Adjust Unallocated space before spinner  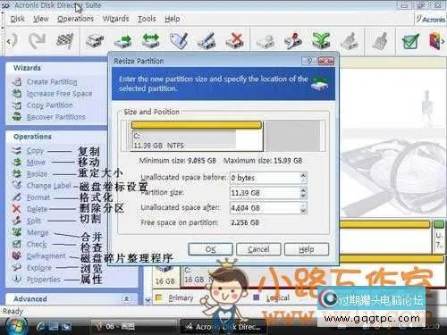[x=303, y=178]
